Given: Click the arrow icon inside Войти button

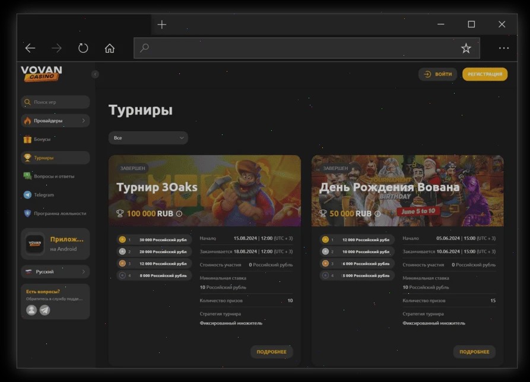Looking at the screenshot, I should tap(427, 74).
